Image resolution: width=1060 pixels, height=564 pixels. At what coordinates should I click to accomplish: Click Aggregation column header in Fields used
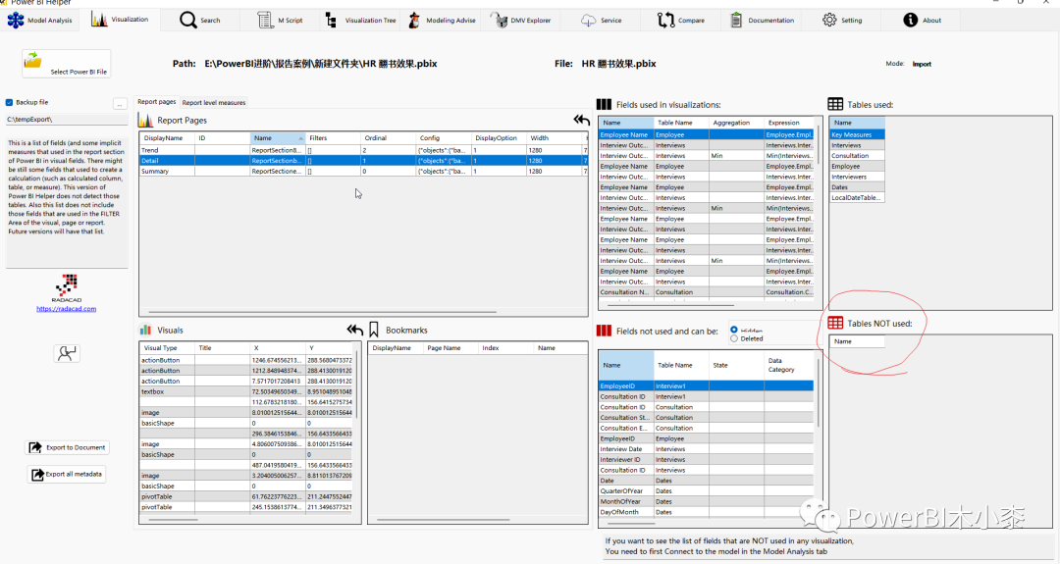click(x=735, y=123)
